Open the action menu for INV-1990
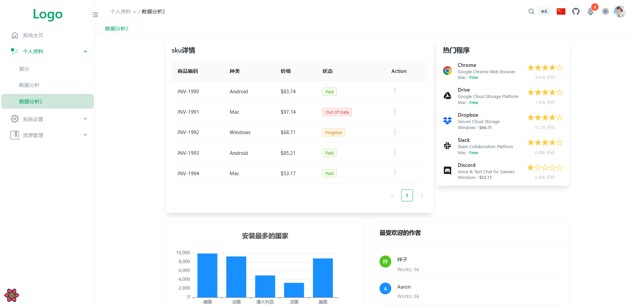 click(x=395, y=91)
